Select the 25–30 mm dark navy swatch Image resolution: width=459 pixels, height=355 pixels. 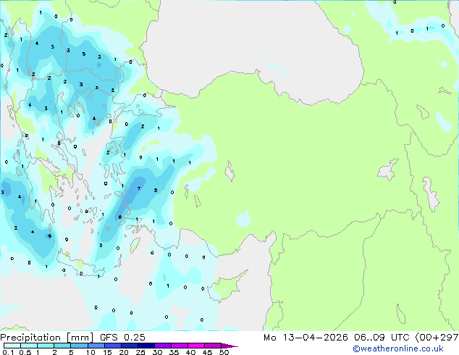tap(146, 346)
